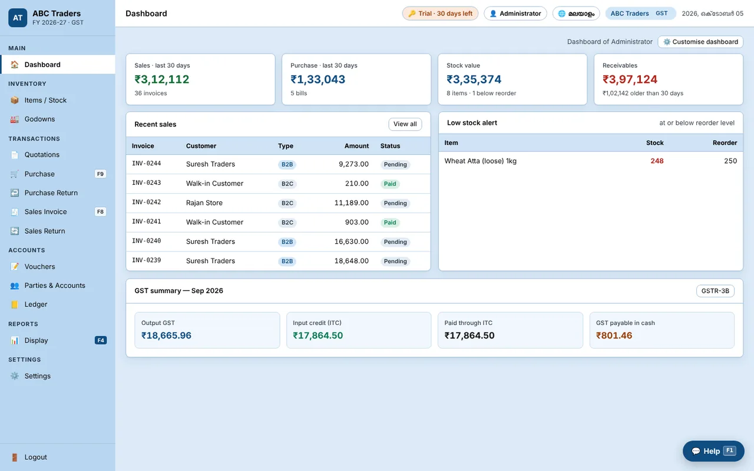Click the Vouchers notepad icon
This screenshot has width=754, height=471.
tap(15, 267)
